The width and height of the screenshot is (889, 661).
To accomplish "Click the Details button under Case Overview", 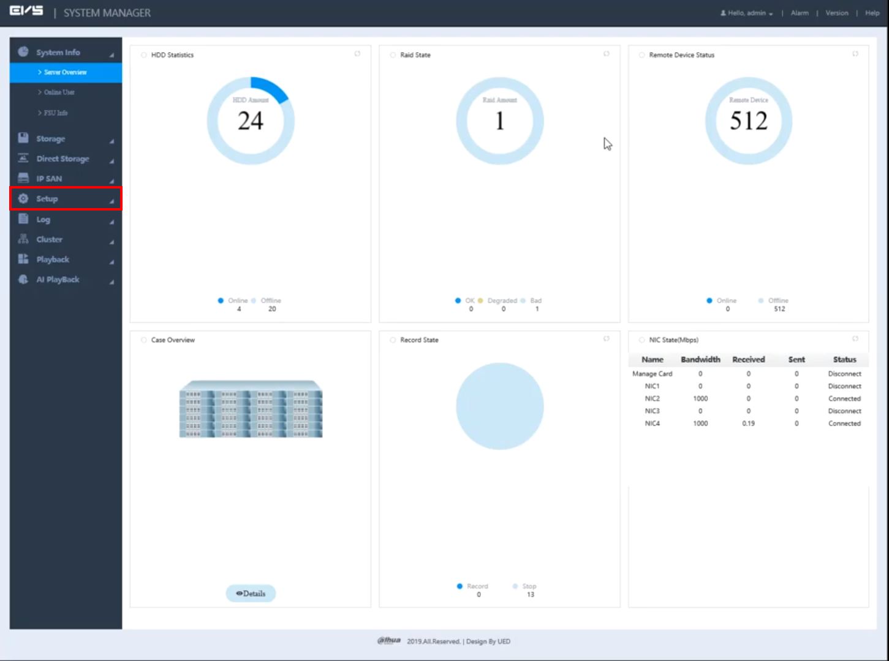I will 251,593.
